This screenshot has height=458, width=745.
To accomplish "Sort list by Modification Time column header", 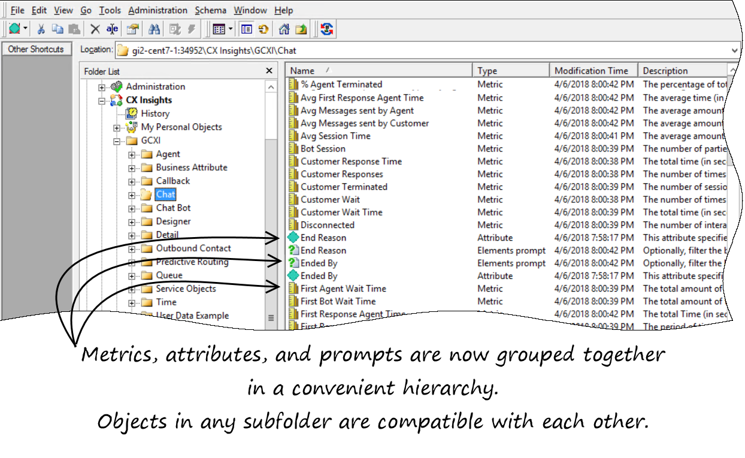I will pyautogui.click(x=591, y=71).
